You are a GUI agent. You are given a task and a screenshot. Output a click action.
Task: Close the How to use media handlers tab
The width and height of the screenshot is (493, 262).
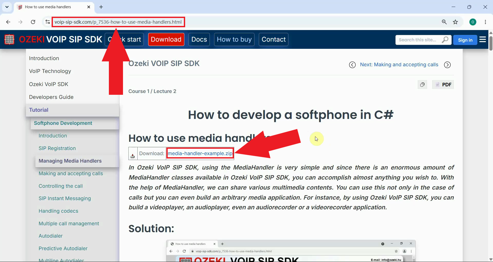(89, 7)
